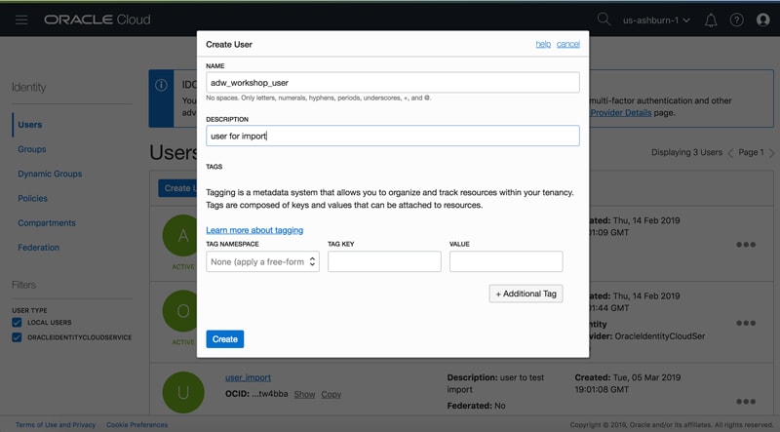Go to previous page arrow
The height and width of the screenshot is (432, 780).
[730, 153]
